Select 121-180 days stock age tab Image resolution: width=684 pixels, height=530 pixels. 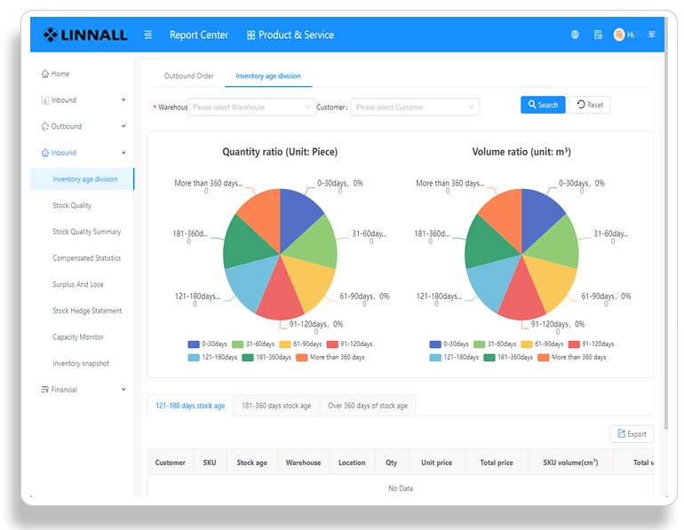tap(190, 406)
